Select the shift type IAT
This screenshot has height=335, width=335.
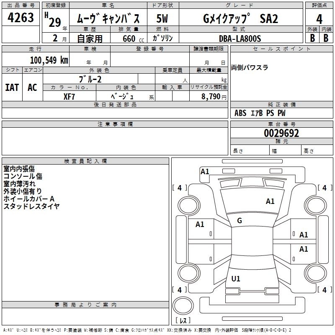tap(12, 88)
